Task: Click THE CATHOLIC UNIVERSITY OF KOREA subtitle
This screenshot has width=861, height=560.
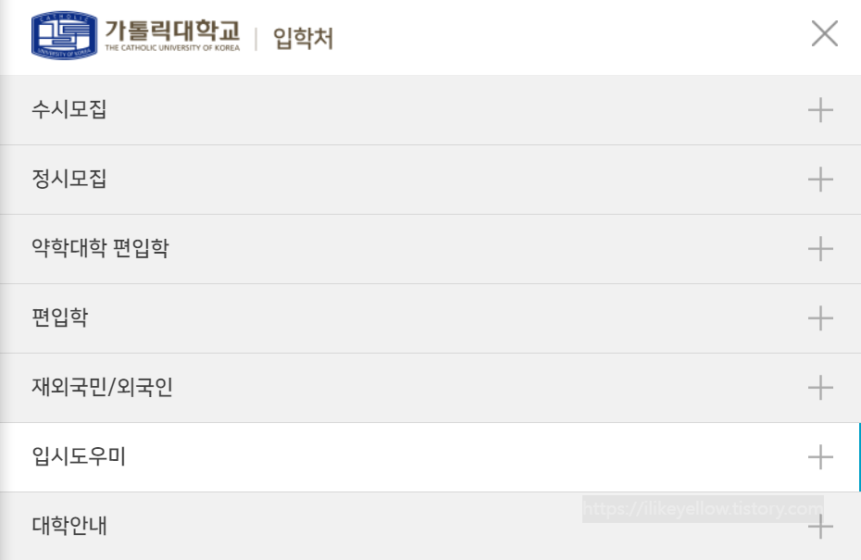Action: (172, 48)
